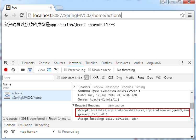
Task: Open the Elements panel tab
Action: 28,63
